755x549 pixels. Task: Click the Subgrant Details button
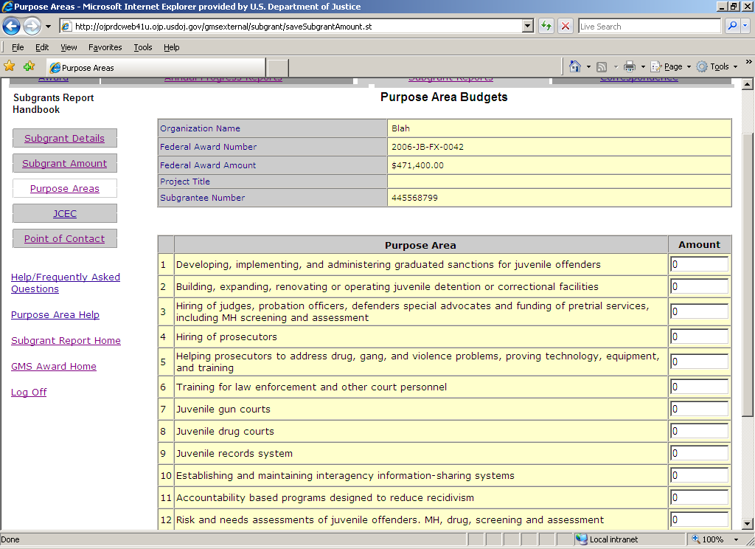pyautogui.click(x=65, y=139)
